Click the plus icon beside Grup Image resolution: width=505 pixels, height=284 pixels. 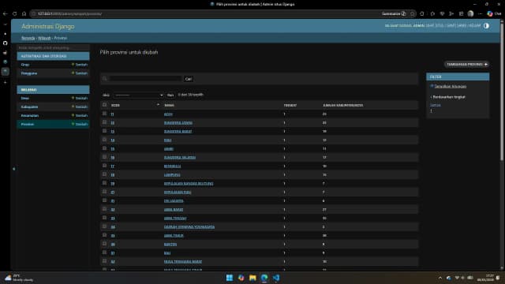coord(73,65)
